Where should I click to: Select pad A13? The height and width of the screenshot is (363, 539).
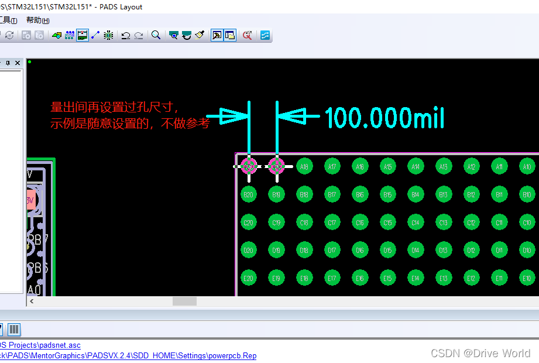pyautogui.click(x=444, y=167)
